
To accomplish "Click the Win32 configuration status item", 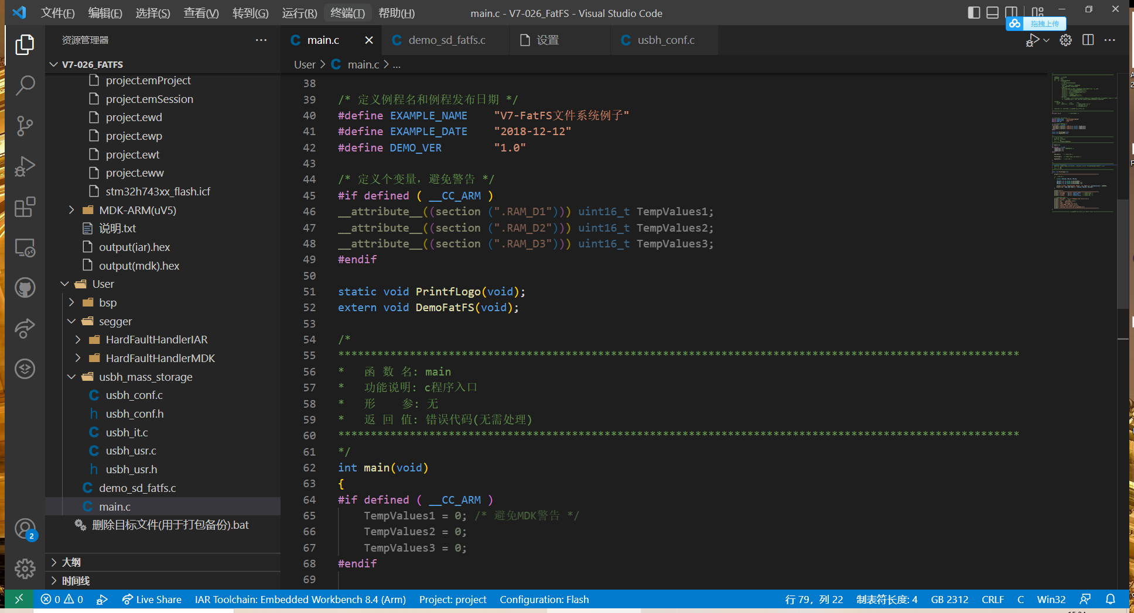I will (x=1051, y=600).
